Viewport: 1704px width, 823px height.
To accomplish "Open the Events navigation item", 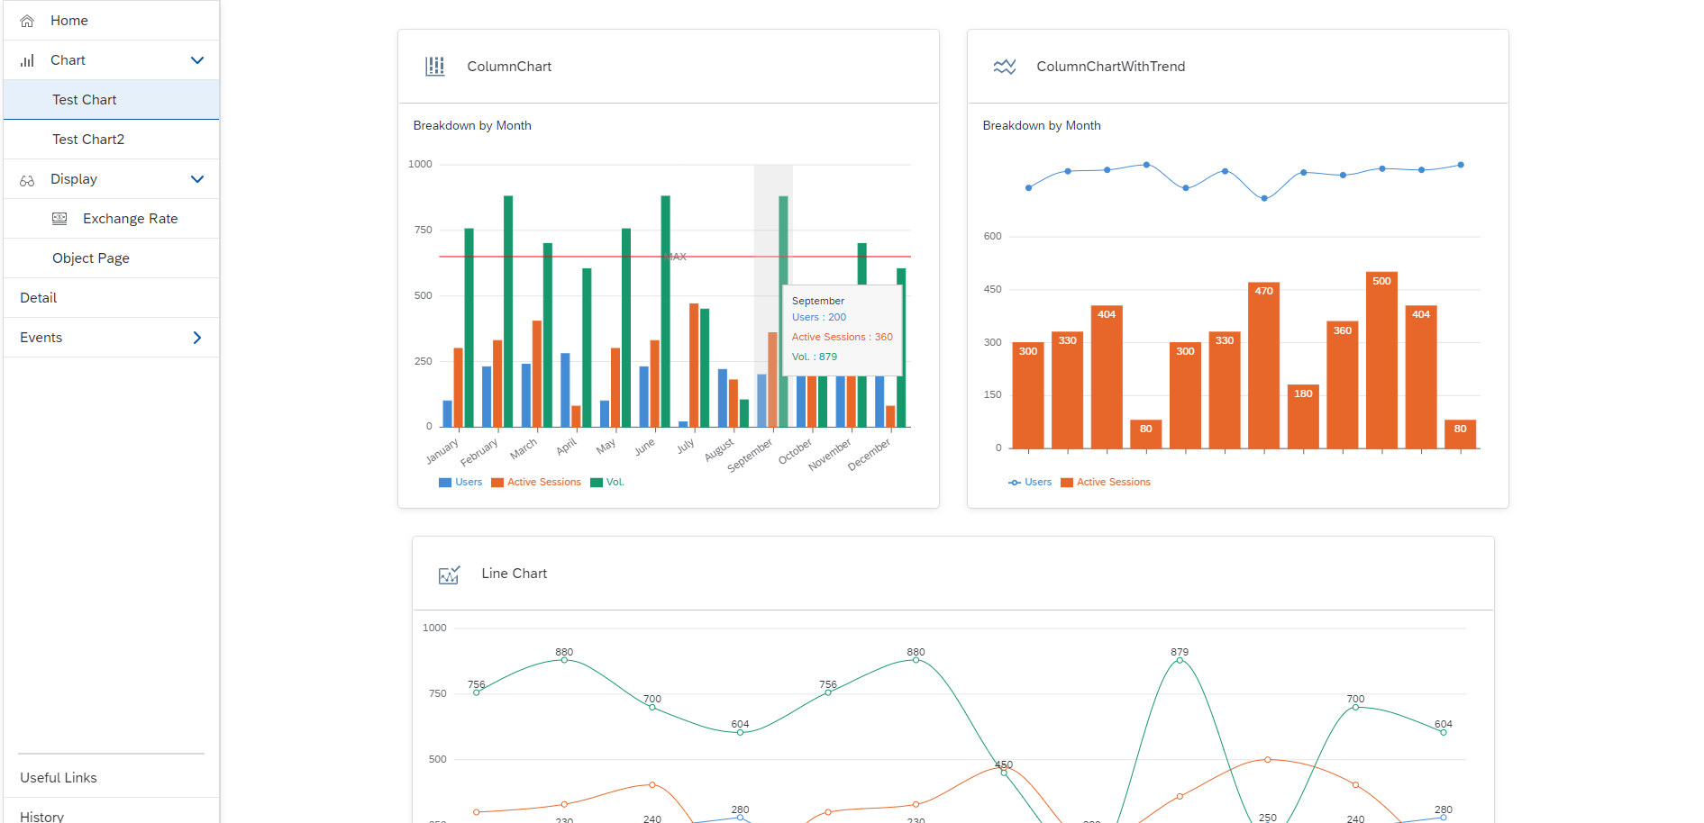I will pos(111,338).
